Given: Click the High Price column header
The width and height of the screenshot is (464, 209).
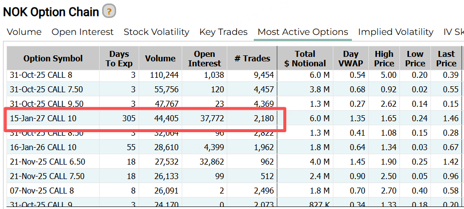Looking at the screenshot, I should [384, 58].
